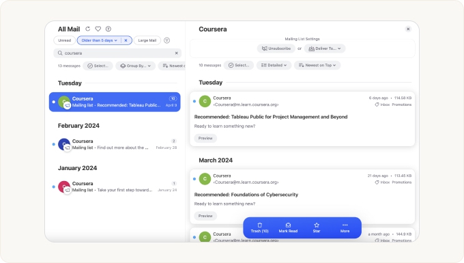Open the Group By dropdown
This screenshot has height=263, width=464.
click(x=136, y=66)
